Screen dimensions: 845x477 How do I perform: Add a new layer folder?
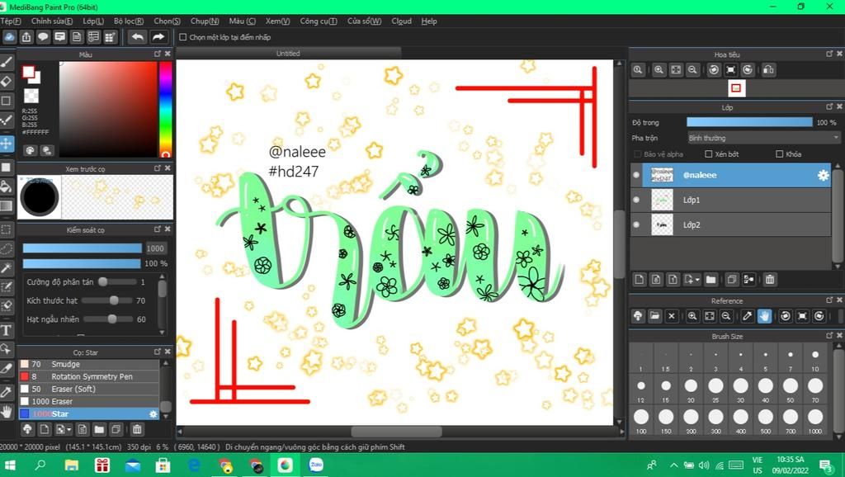click(x=710, y=279)
